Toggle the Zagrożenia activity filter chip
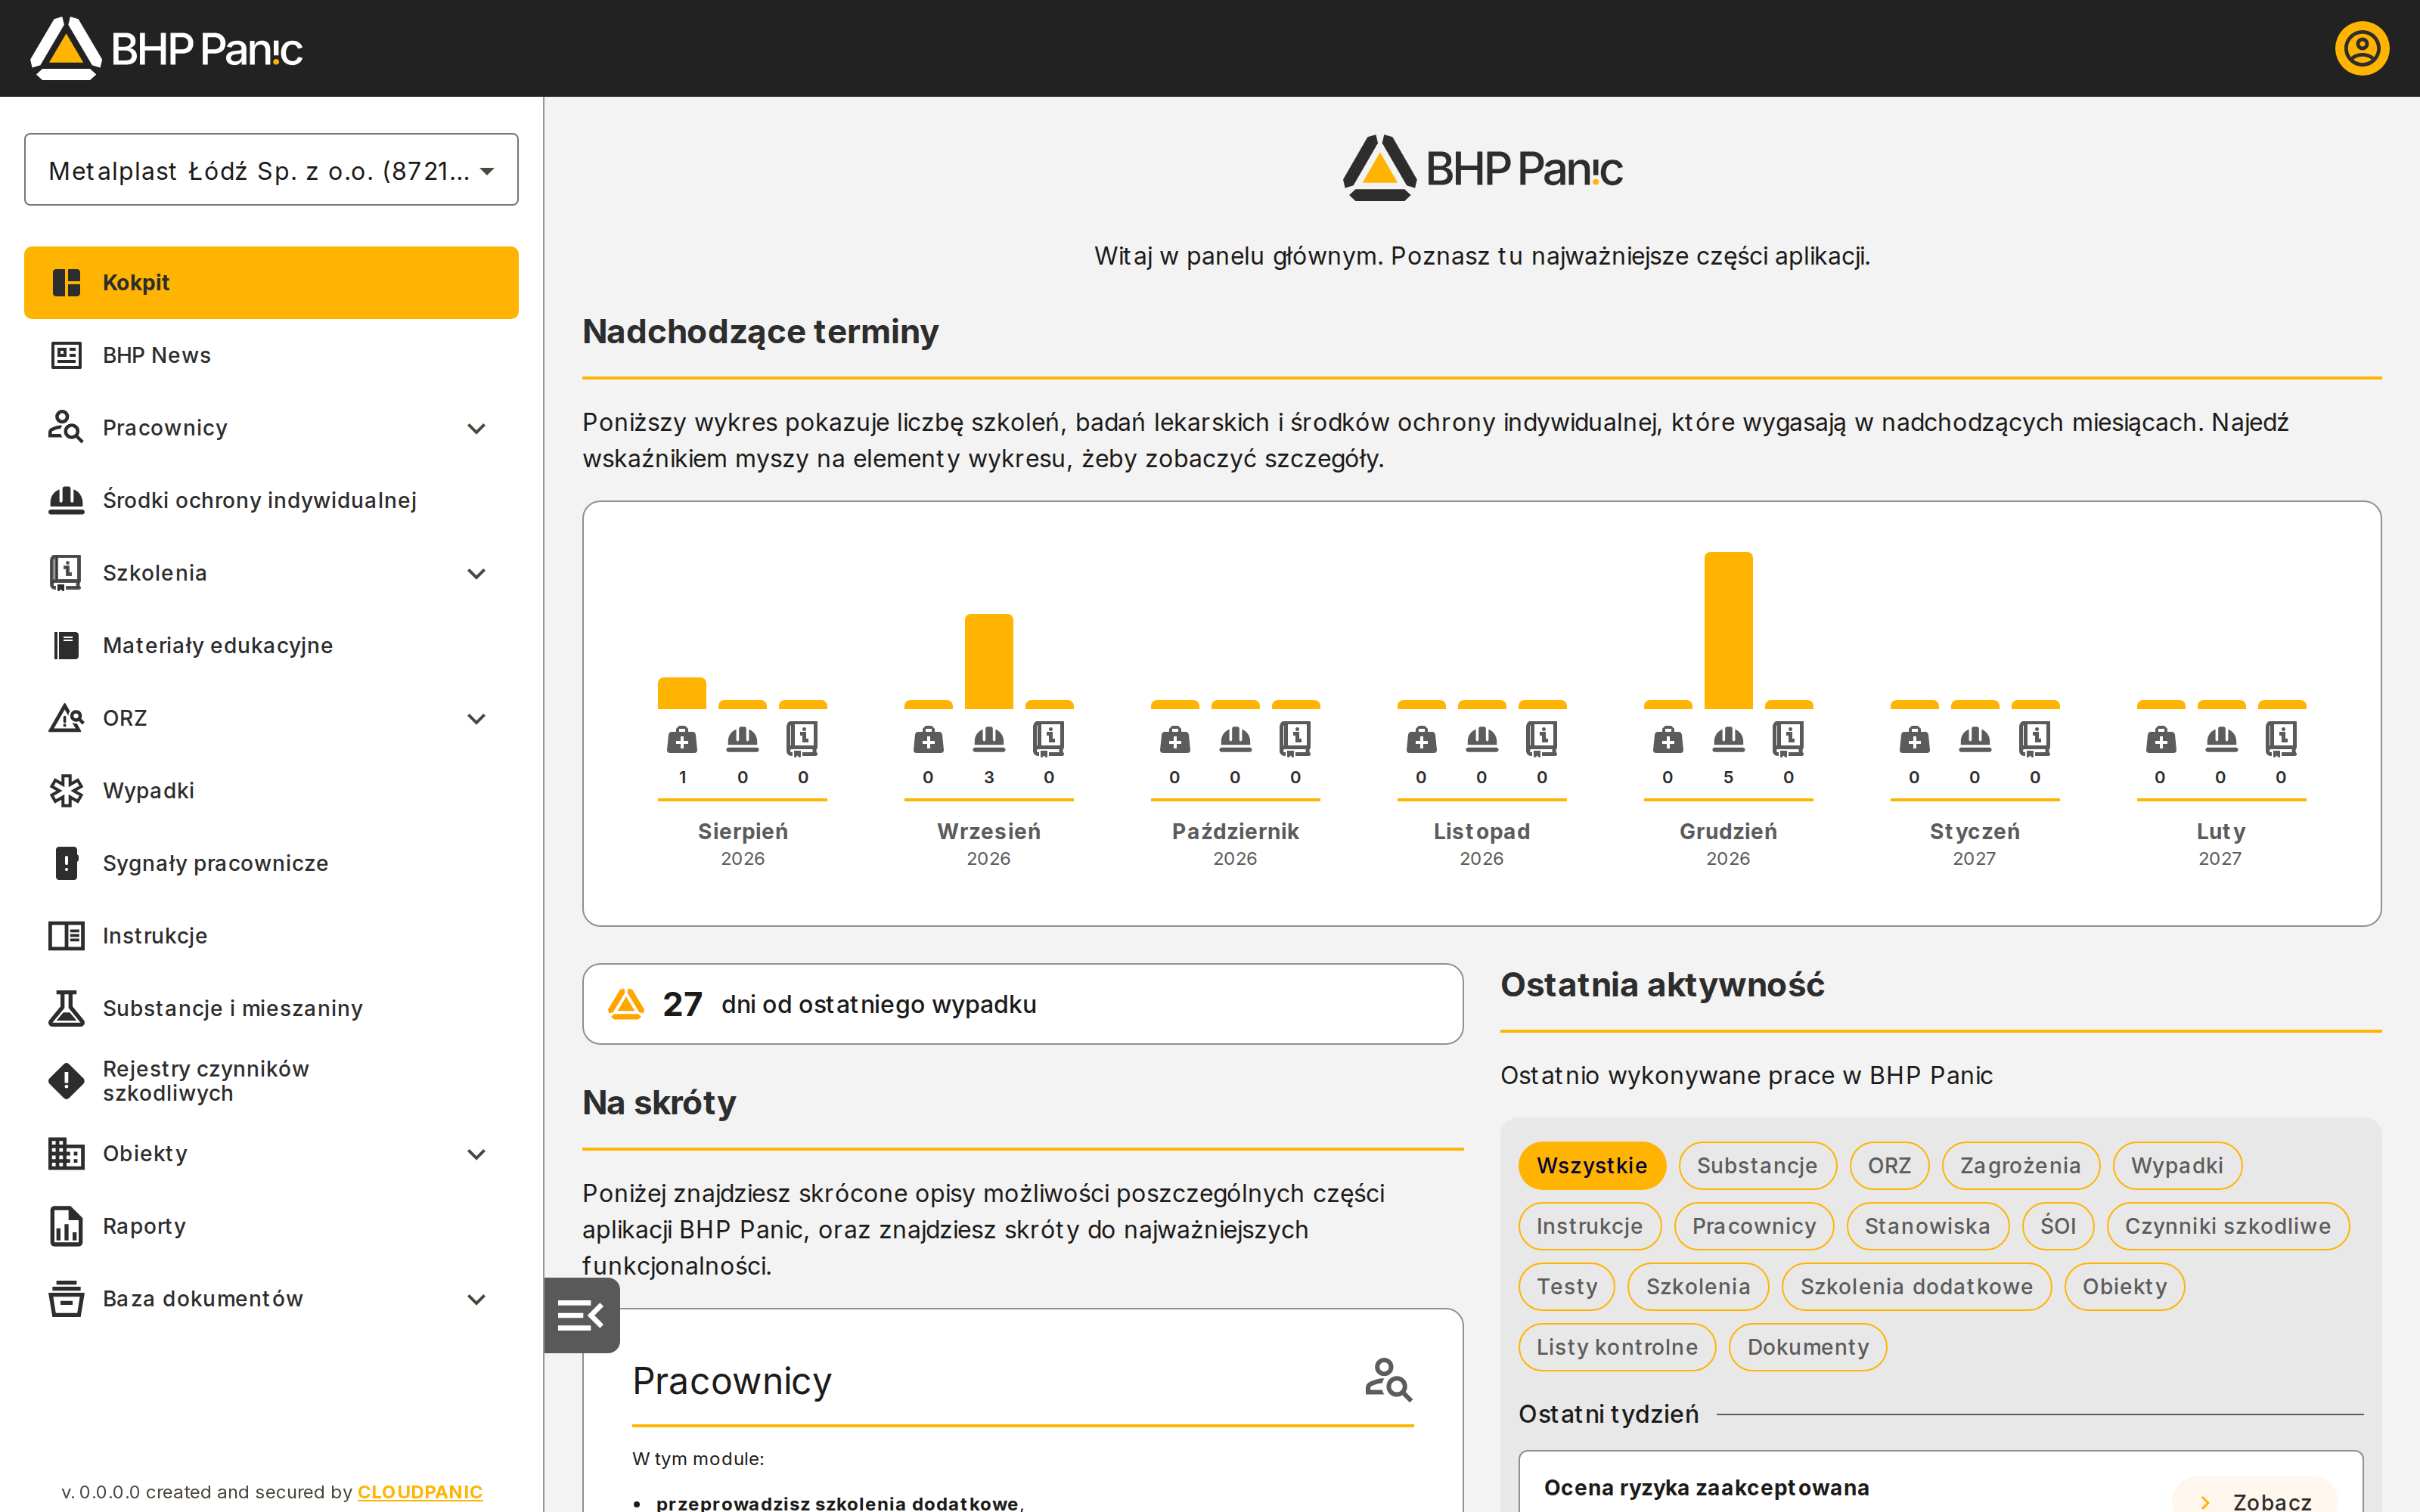 point(2020,1166)
